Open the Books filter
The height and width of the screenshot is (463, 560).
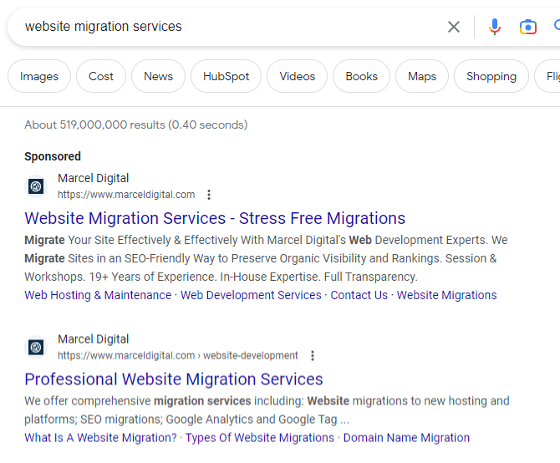click(x=361, y=76)
